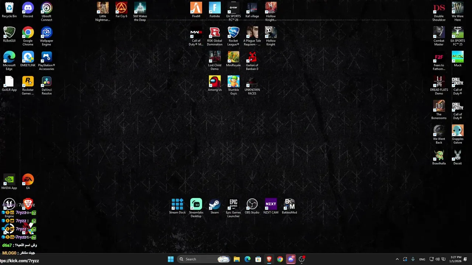Launch DREAD FLATS Demo

pyautogui.click(x=439, y=85)
